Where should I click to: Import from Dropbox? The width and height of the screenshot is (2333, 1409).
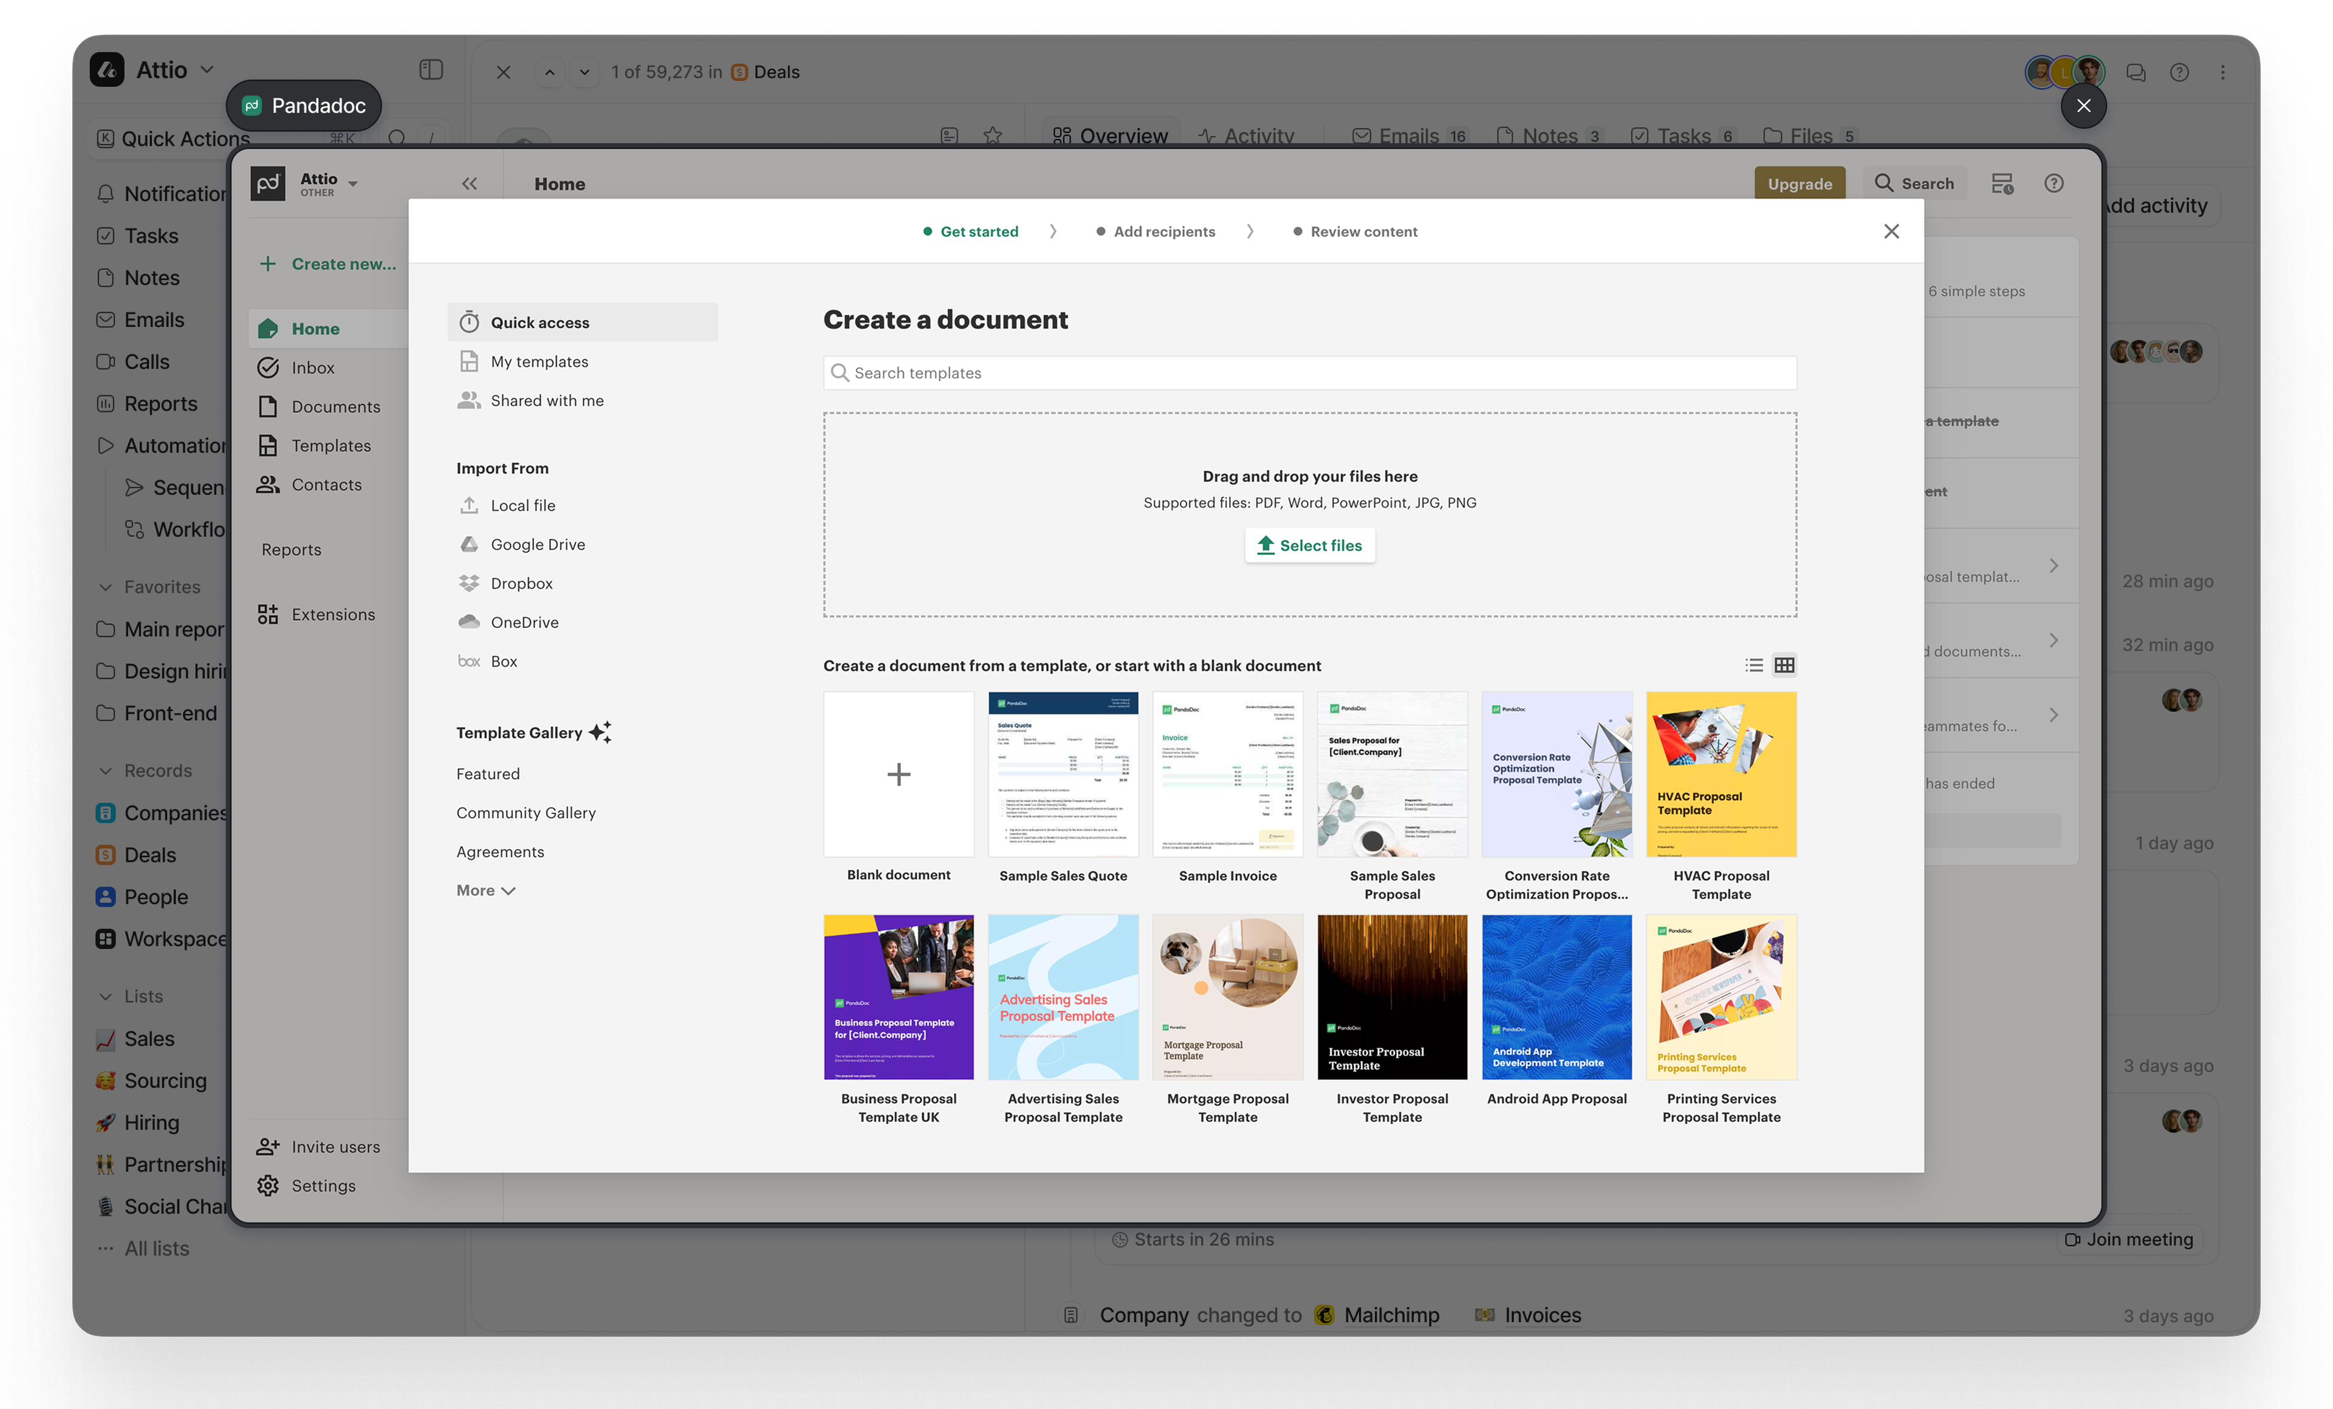pos(521,583)
